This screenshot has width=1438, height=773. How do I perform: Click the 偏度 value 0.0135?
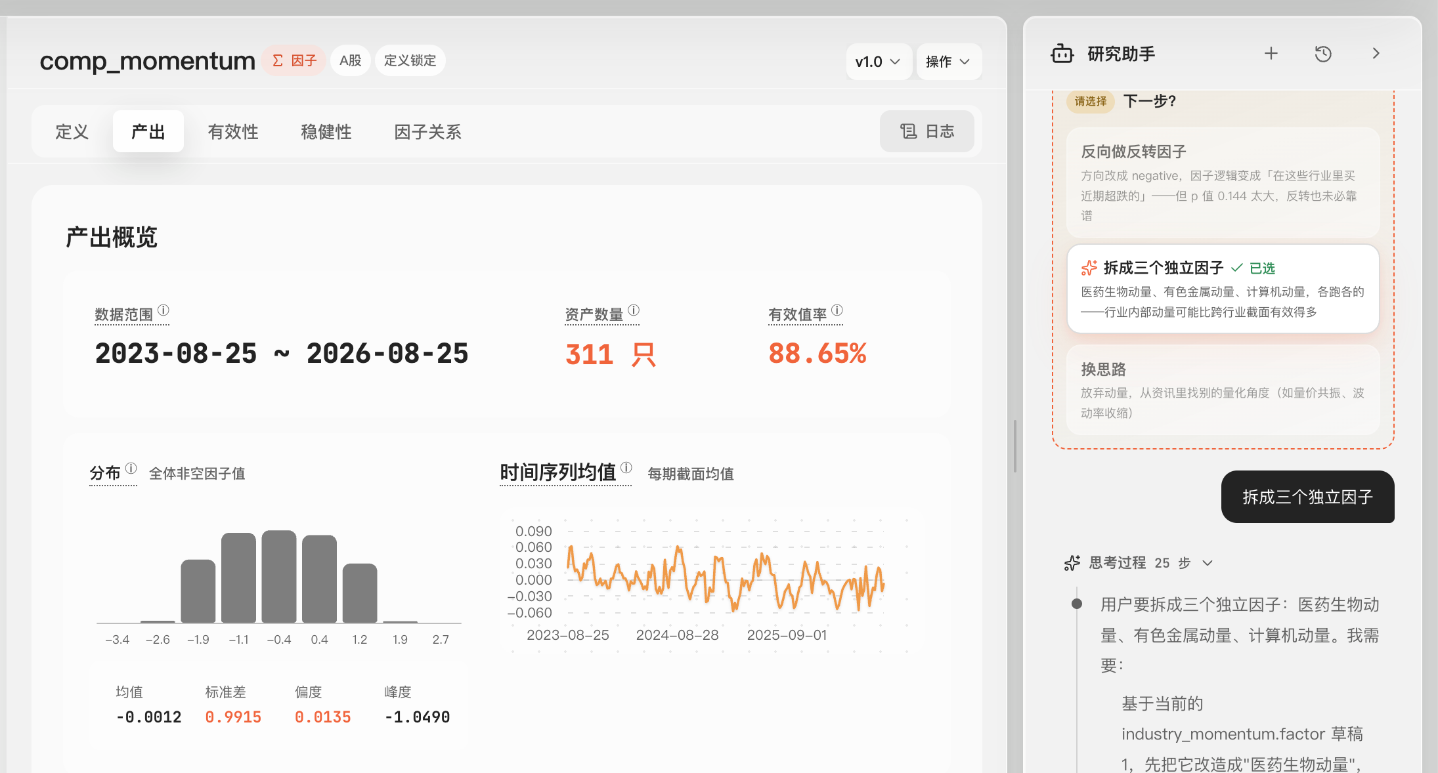tap(322, 717)
